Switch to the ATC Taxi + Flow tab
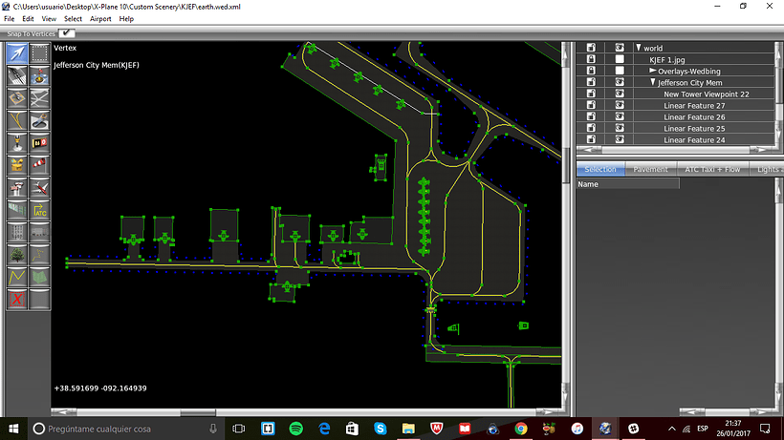The width and height of the screenshot is (784, 440). [x=712, y=170]
